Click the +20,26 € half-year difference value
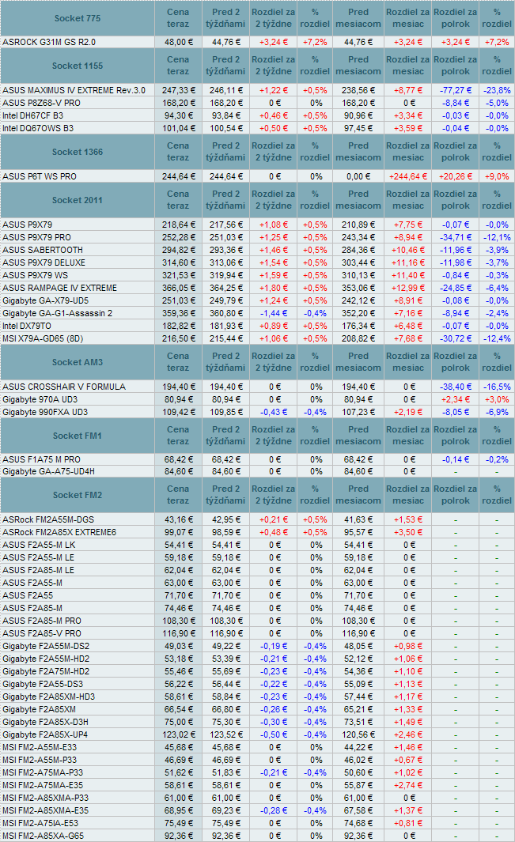The width and height of the screenshot is (515, 842). pos(456,176)
